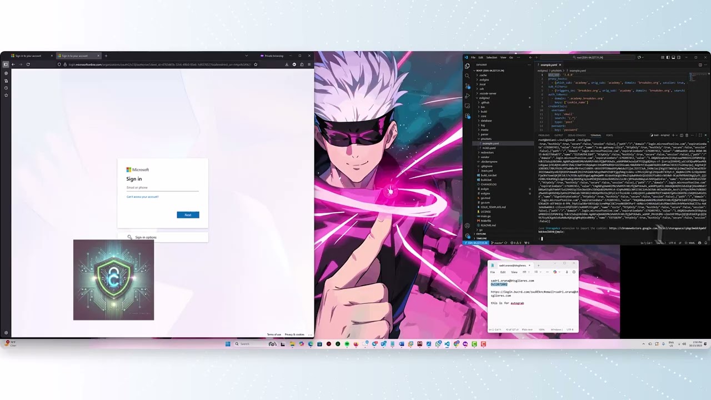711x400 pixels.
Task: Click Can't access your account link
Action: point(143,197)
